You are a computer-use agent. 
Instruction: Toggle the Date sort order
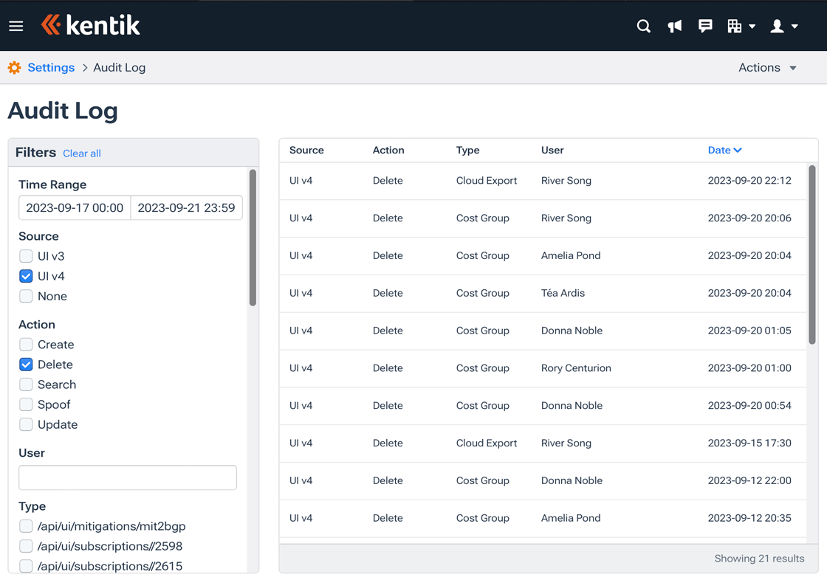point(724,150)
